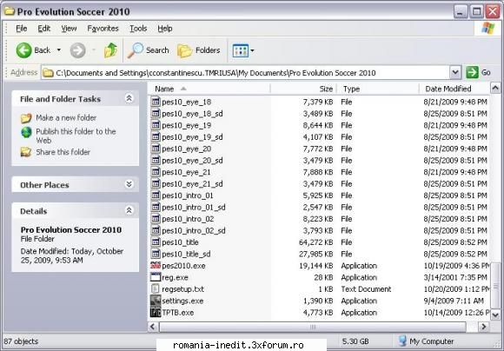The width and height of the screenshot is (504, 351).
Task: Click the horizontal scrollbar thumb
Action: [x=313, y=327]
